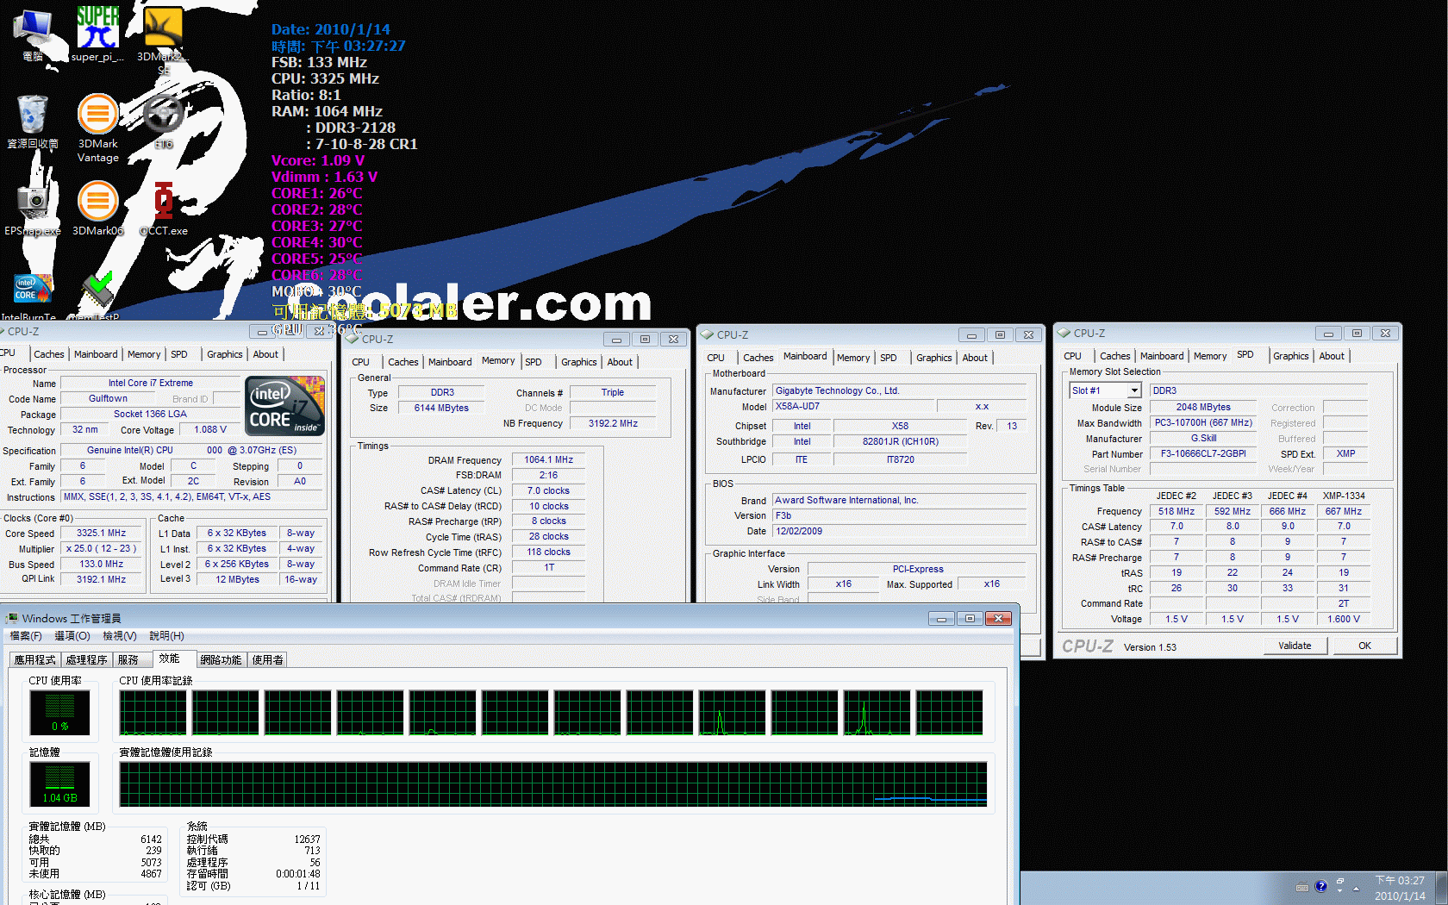
Task: Open the 檢視(V) menu in Task Manager
Action: (x=119, y=636)
